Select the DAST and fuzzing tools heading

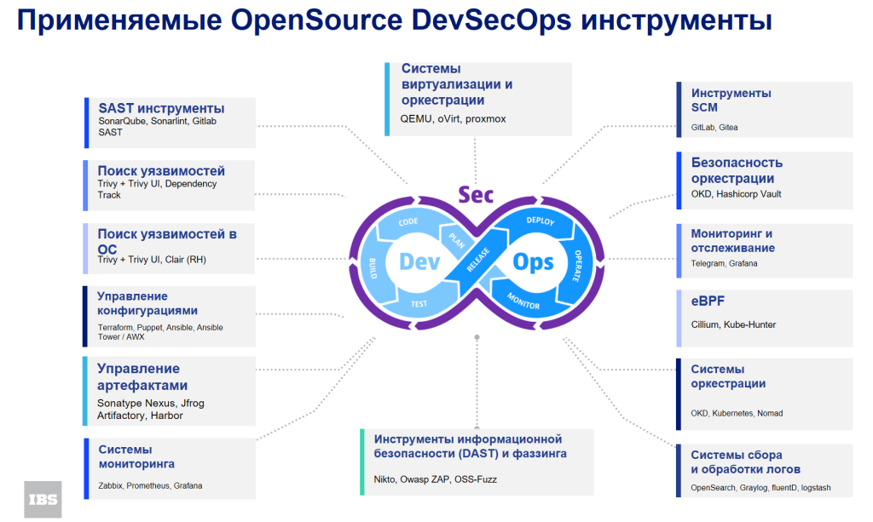pyautogui.click(x=470, y=446)
